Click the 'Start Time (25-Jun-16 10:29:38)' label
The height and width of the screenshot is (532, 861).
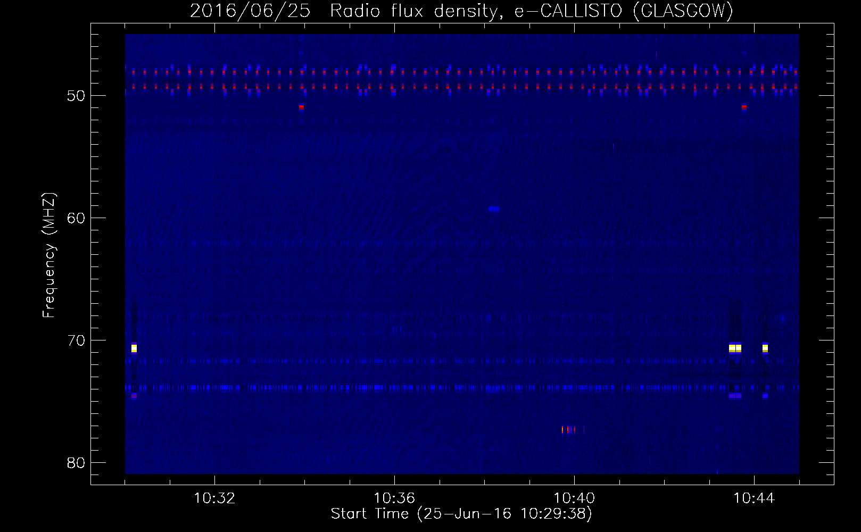click(461, 514)
